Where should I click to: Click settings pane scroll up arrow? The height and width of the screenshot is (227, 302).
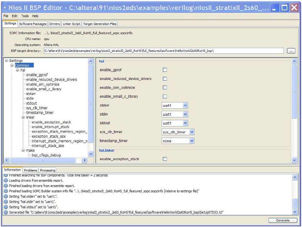[x=294, y=62]
